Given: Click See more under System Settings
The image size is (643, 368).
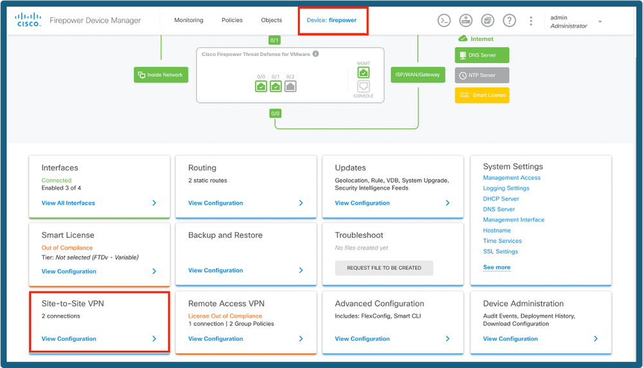Looking at the screenshot, I should point(497,267).
